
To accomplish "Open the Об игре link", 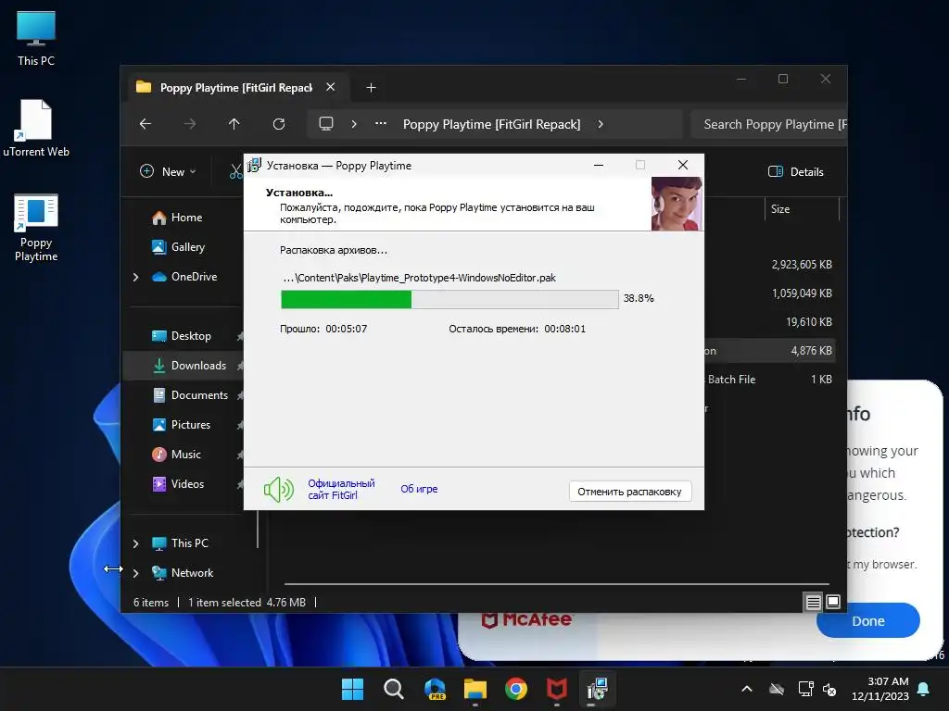I will point(419,489).
